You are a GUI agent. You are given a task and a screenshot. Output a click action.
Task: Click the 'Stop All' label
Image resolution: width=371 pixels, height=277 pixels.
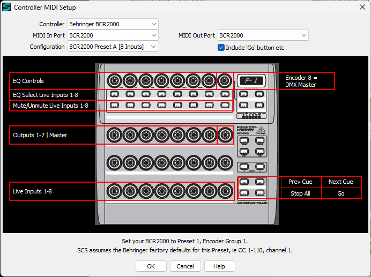[300, 193]
